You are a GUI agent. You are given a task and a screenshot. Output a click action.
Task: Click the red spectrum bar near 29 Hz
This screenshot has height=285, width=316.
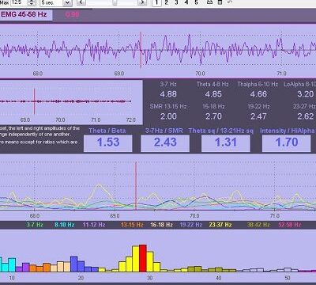pyautogui.click(x=143, y=258)
